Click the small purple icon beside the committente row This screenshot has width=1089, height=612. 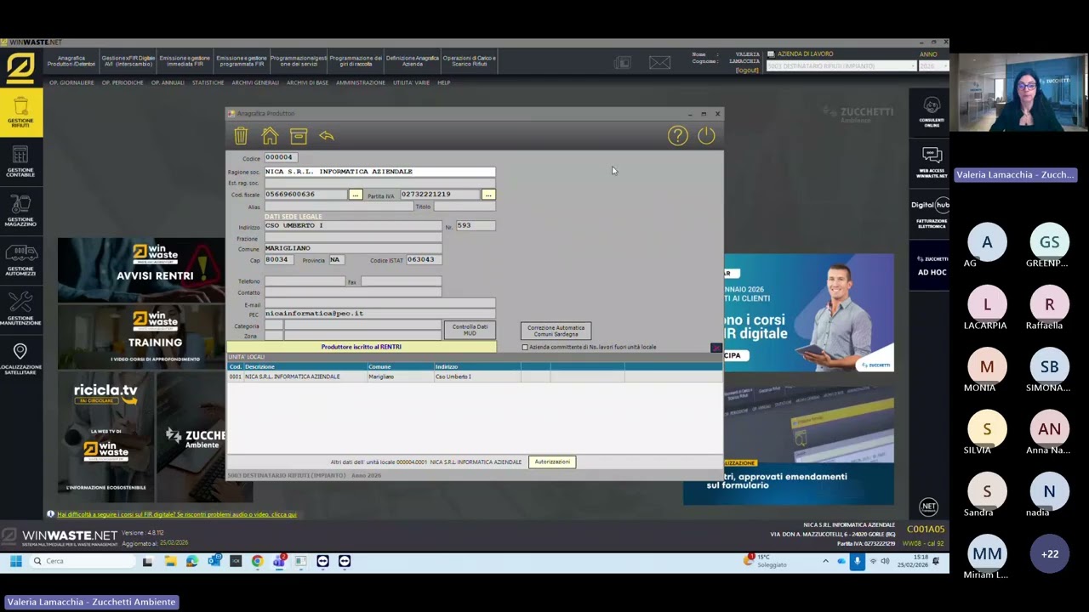point(716,348)
